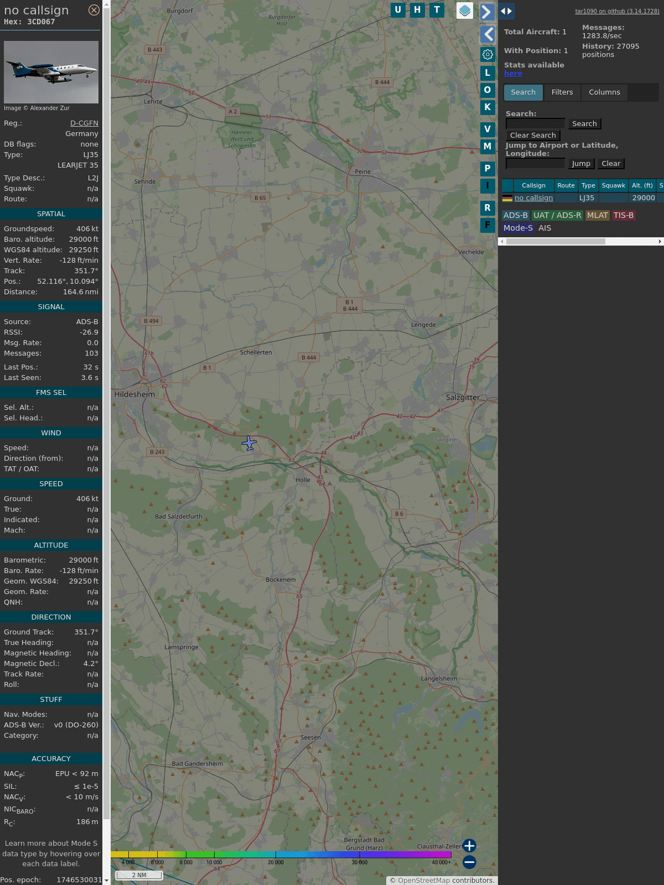Toggle the I map button

tap(487, 185)
